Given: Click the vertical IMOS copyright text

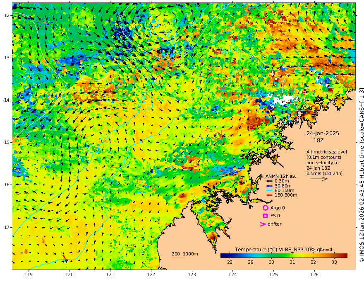Looking at the screenshot, I should [x=362, y=175].
